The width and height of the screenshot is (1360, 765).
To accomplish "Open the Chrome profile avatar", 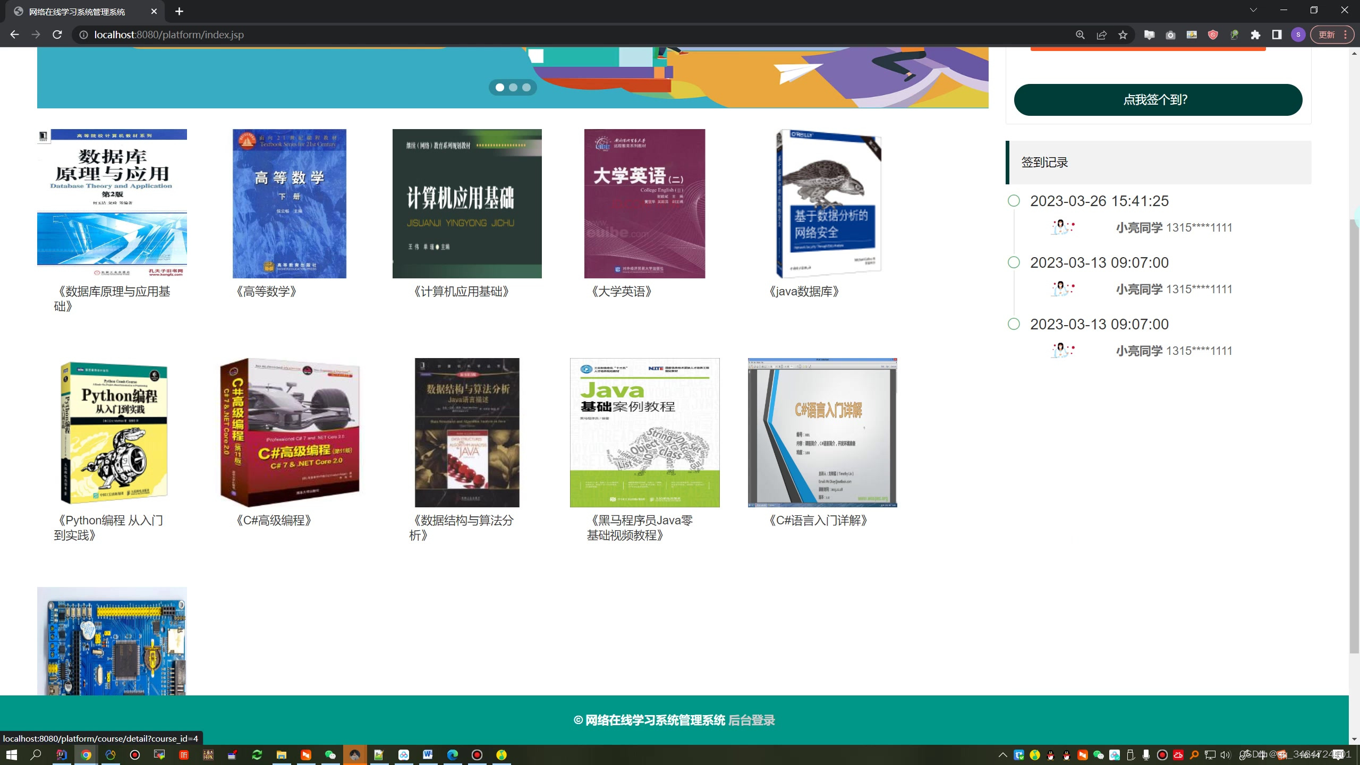I will [1298, 35].
